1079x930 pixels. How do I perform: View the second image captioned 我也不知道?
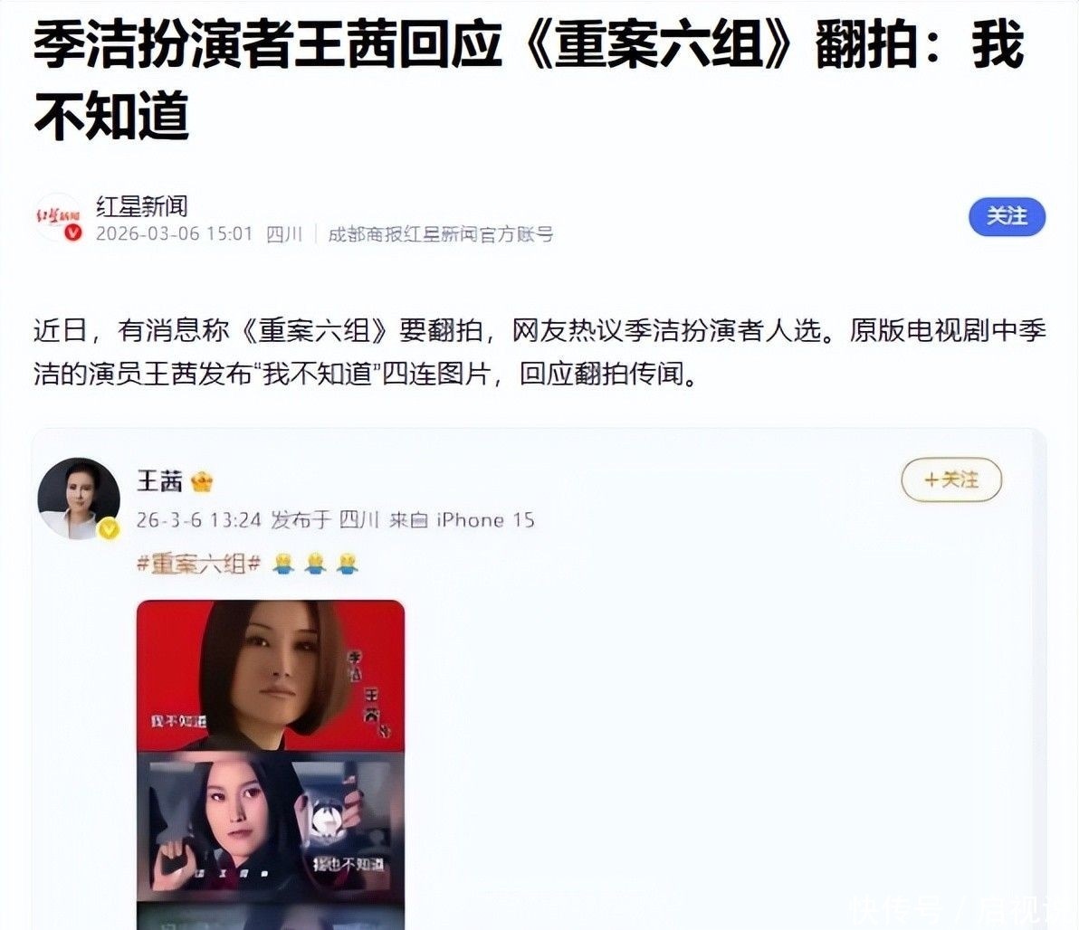click(271, 827)
